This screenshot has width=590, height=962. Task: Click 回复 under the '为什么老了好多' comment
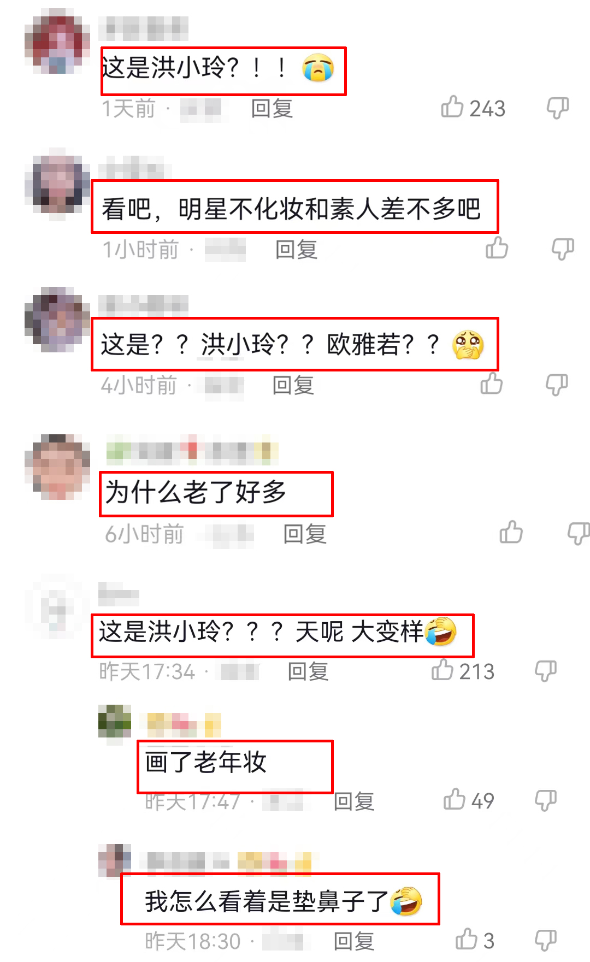point(305,534)
